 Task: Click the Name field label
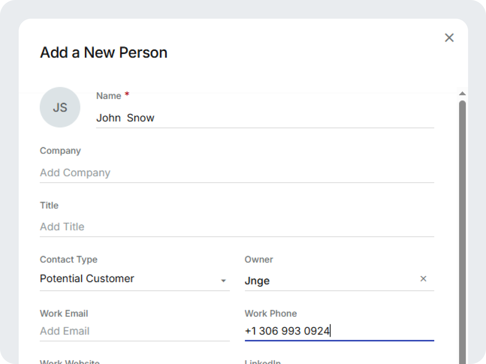pos(109,96)
